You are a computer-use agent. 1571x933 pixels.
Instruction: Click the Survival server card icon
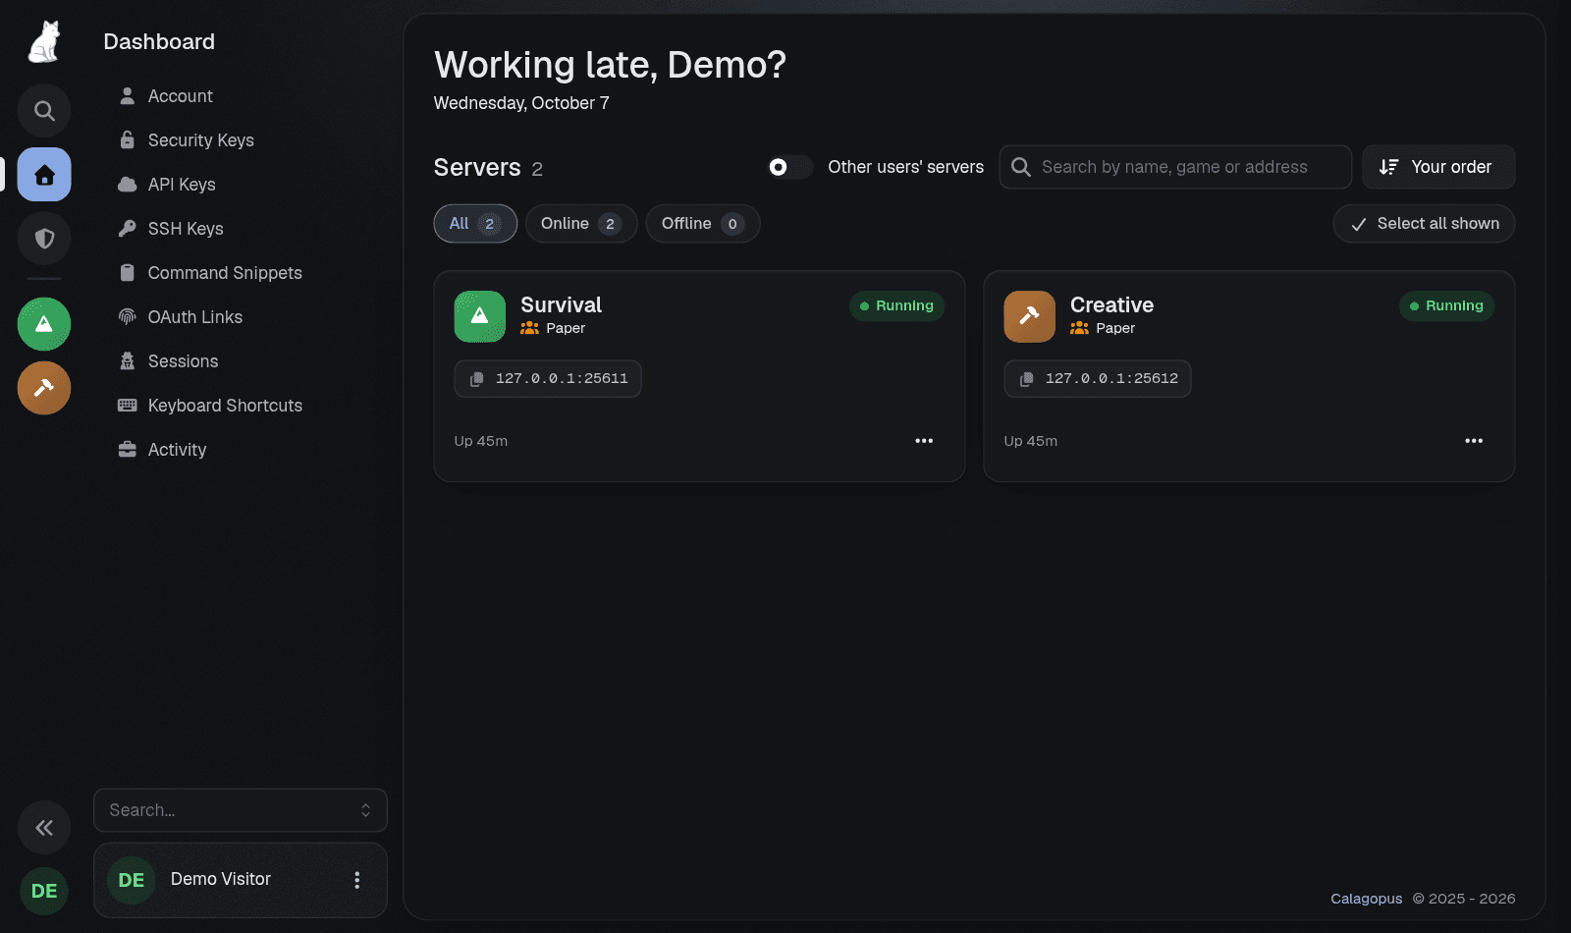(x=480, y=316)
